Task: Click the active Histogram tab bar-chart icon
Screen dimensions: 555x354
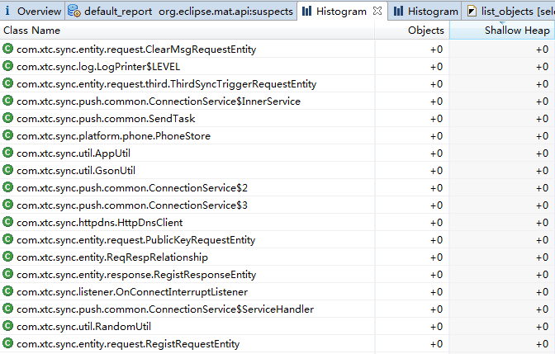Action: (307, 11)
